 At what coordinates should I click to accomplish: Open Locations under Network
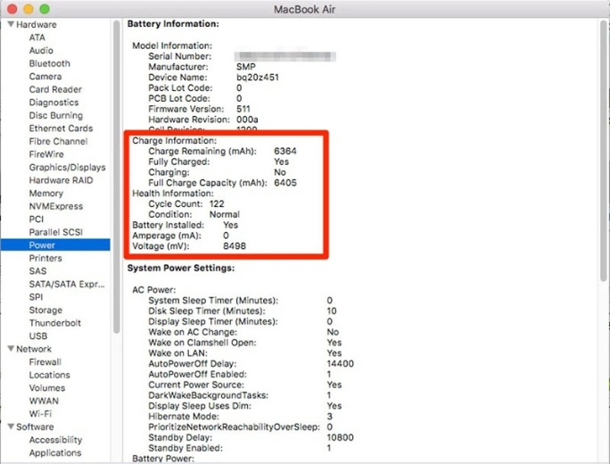click(x=49, y=375)
